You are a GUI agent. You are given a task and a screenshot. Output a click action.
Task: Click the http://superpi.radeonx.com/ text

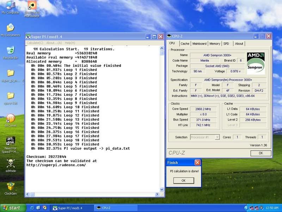pos(56,165)
